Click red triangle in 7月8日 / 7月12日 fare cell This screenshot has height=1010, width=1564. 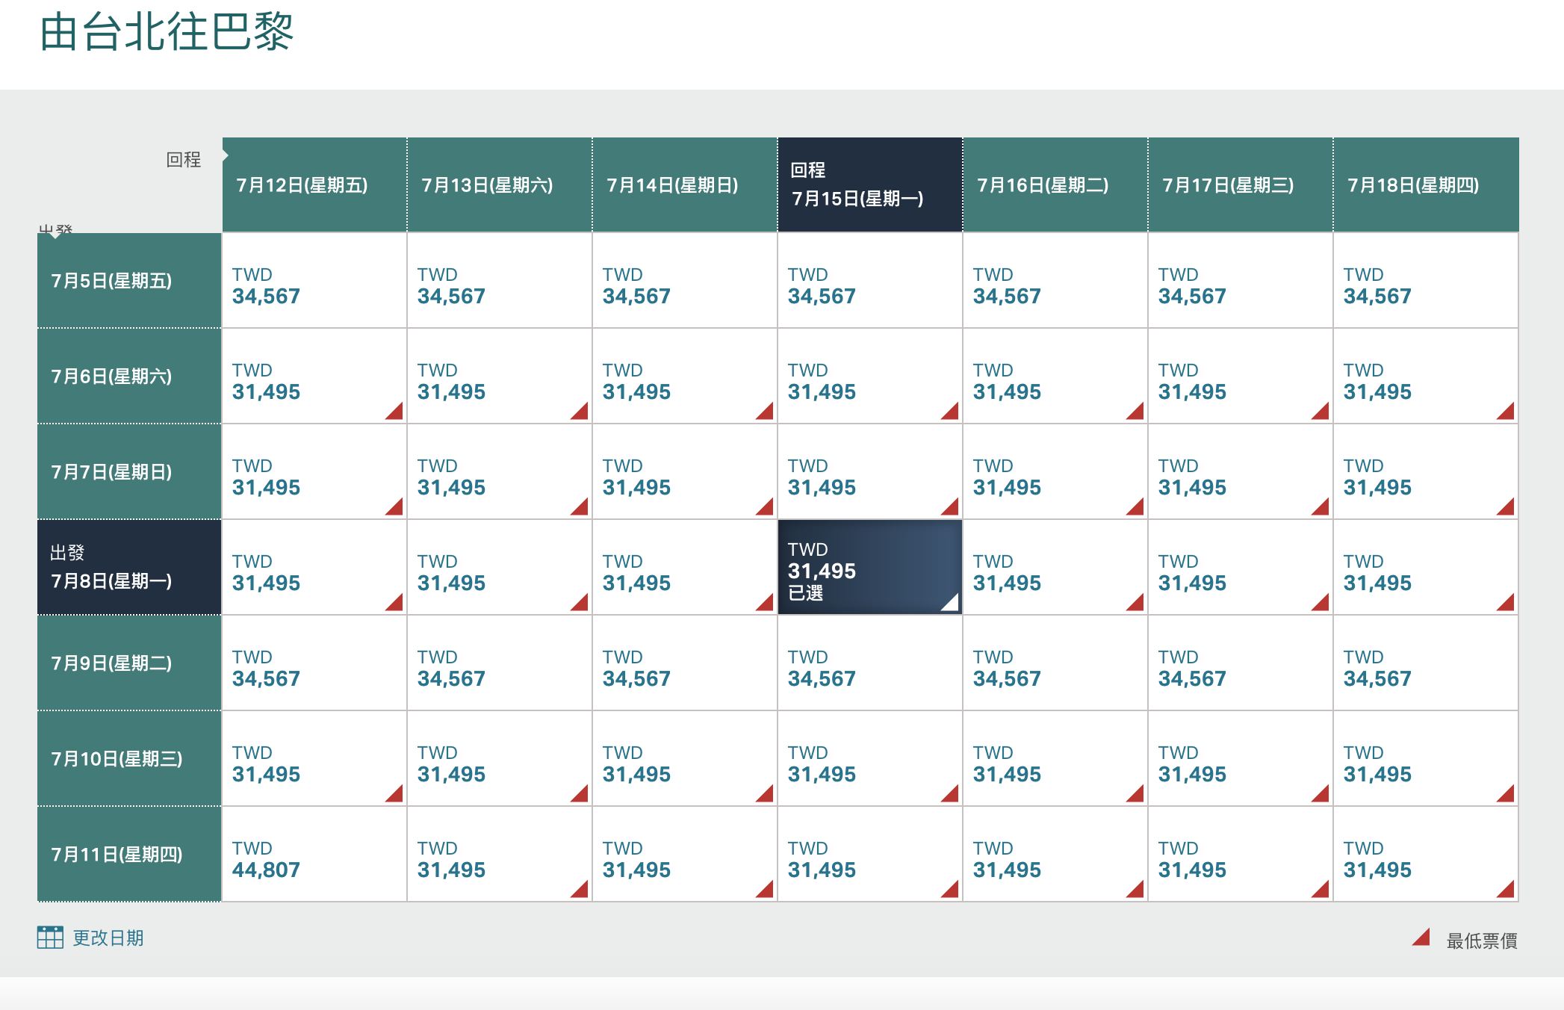click(397, 604)
